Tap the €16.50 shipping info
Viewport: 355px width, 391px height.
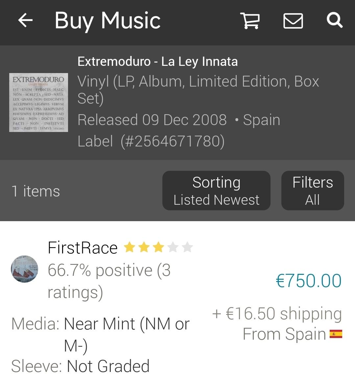click(277, 313)
